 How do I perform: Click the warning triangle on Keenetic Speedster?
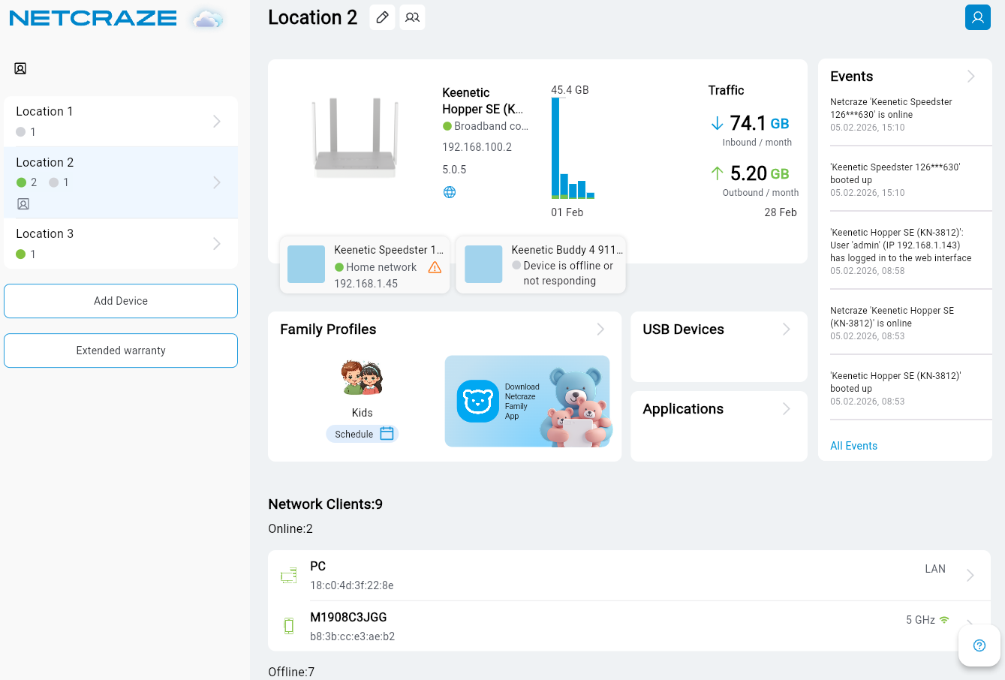coord(434,267)
